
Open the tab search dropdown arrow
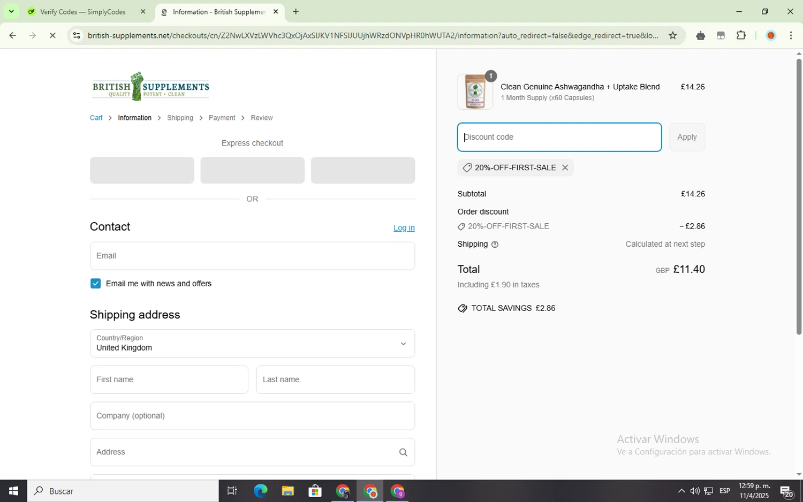[x=11, y=11]
